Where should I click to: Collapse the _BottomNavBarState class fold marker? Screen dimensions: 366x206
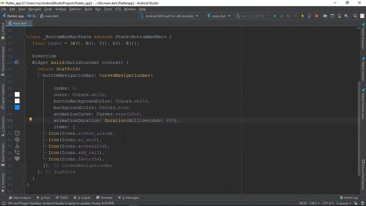(25, 37)
